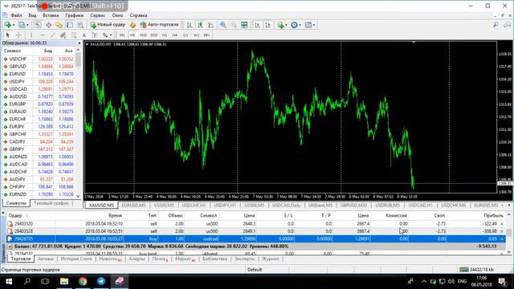Open the chart Templates icon
The height and width of the screenshot is (289, 514).
(308, 25)
